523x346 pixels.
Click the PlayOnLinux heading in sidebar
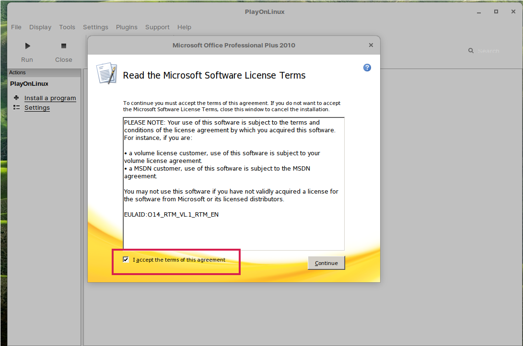coord(29,84)
